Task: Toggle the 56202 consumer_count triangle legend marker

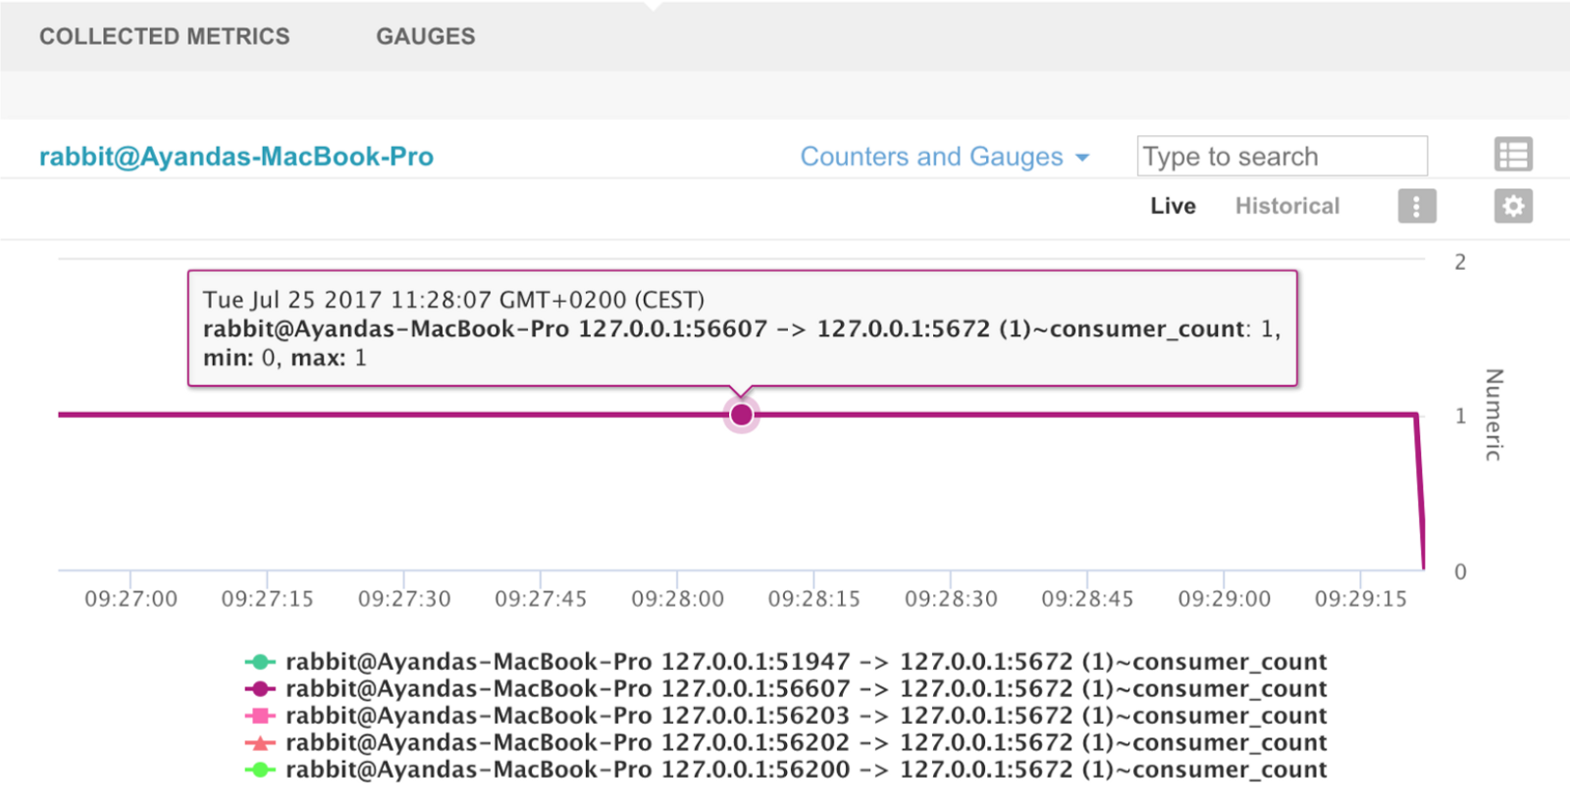Action: click(x=259, y=743)
